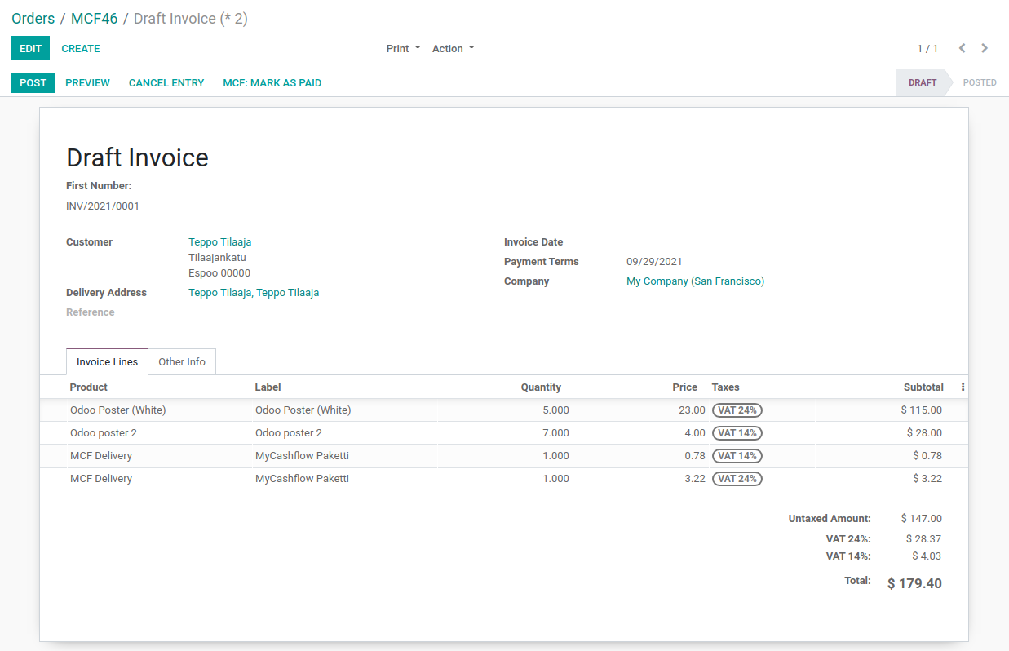
Task: Switch to Other Info tab
Action: [182, 362]
